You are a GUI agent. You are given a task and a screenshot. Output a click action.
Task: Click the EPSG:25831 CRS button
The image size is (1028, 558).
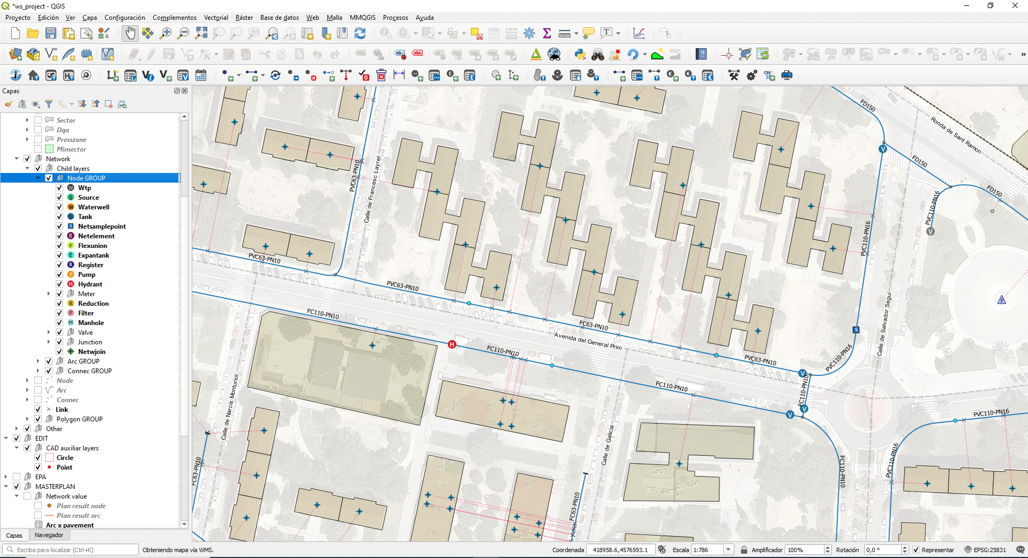pos(985,550)
